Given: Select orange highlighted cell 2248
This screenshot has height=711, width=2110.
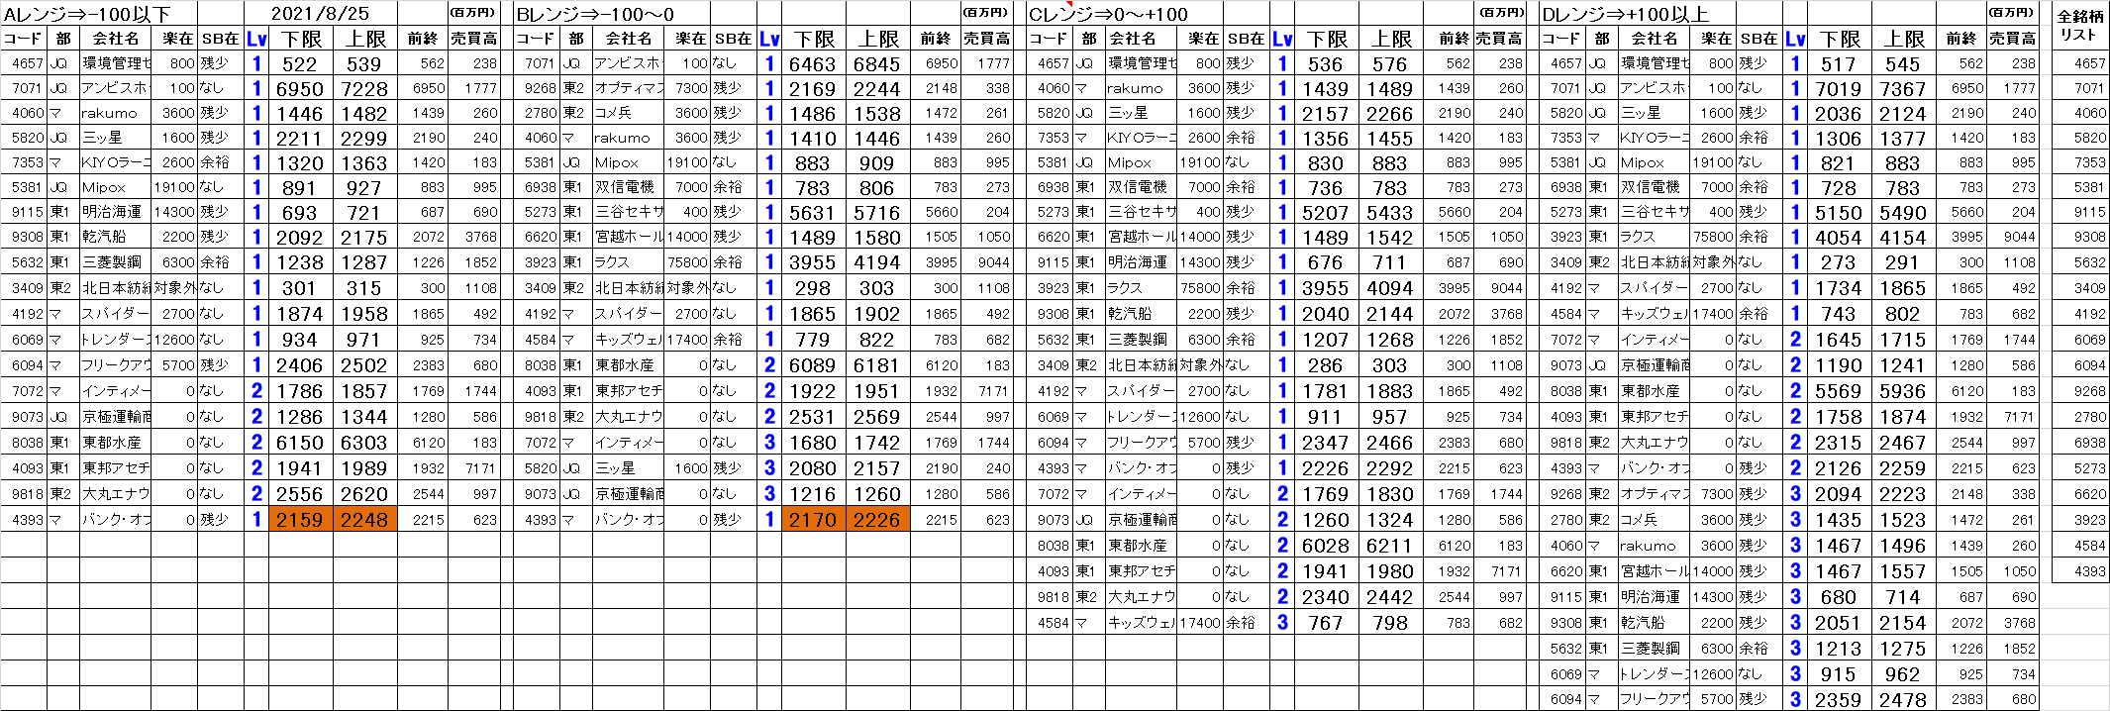Looking at the screenshot, I should tap(364, 519).
